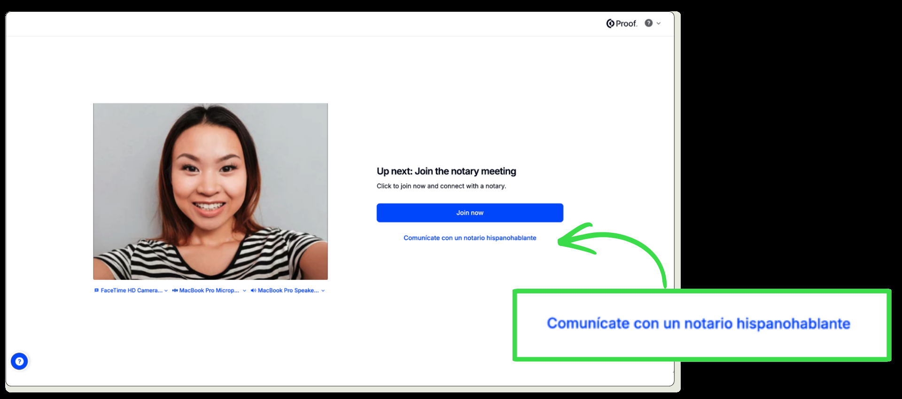The width and height of the screenshot is (902, 399).
Task: Click the 'Up next: Join the notary meeting' heading
Action: (446, 171)
